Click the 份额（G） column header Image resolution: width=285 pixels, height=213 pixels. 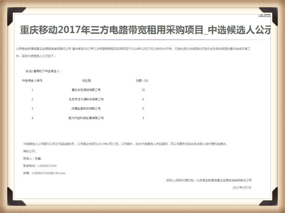pos(142,80)
